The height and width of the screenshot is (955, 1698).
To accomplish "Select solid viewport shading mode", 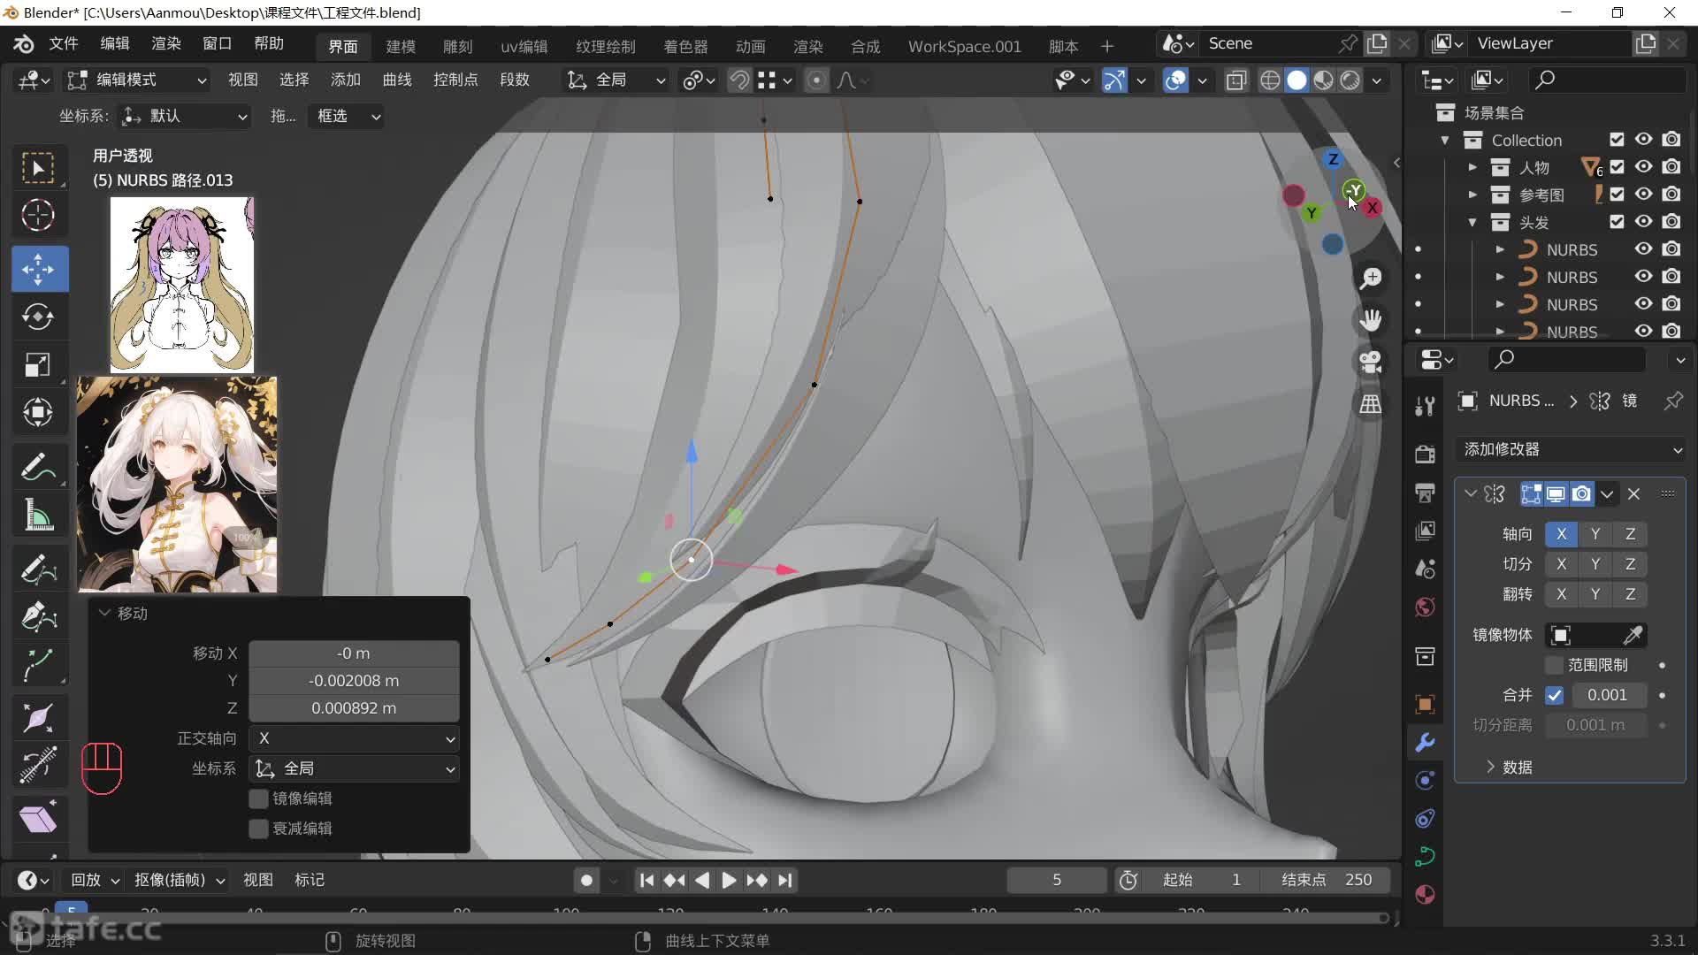I will pos(1296,80).
